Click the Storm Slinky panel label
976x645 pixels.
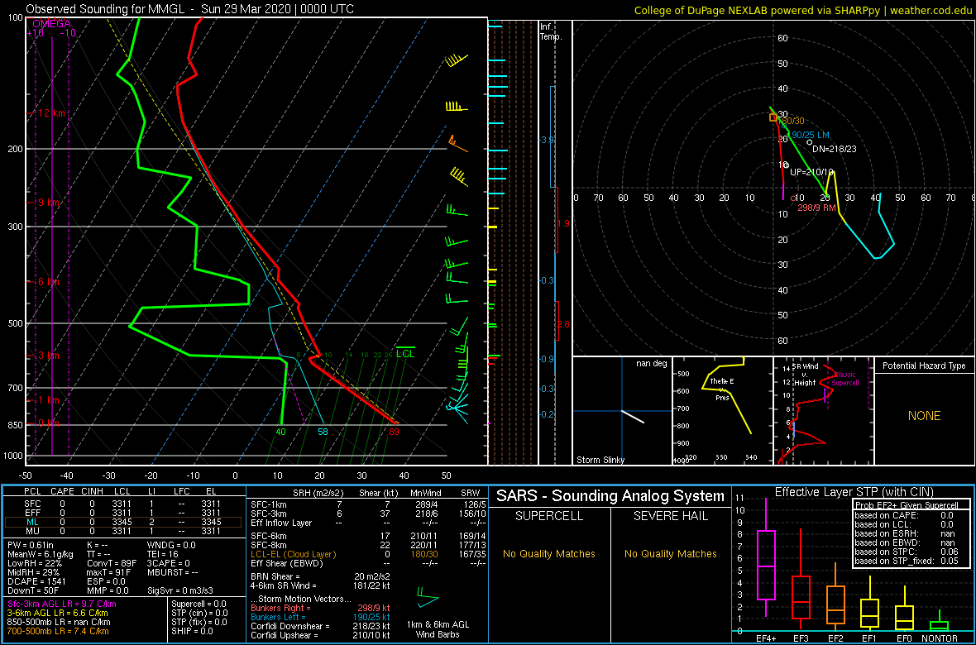pos(600,460)
